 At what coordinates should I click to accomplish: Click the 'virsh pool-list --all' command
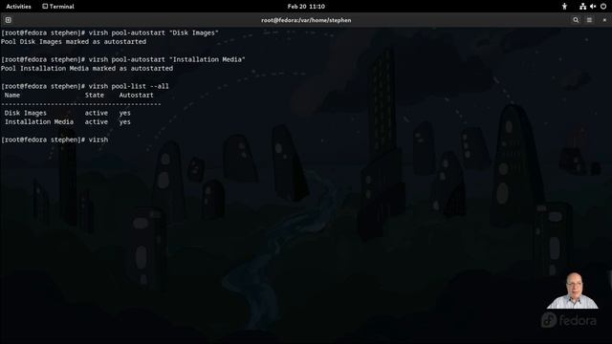(129, 86)
